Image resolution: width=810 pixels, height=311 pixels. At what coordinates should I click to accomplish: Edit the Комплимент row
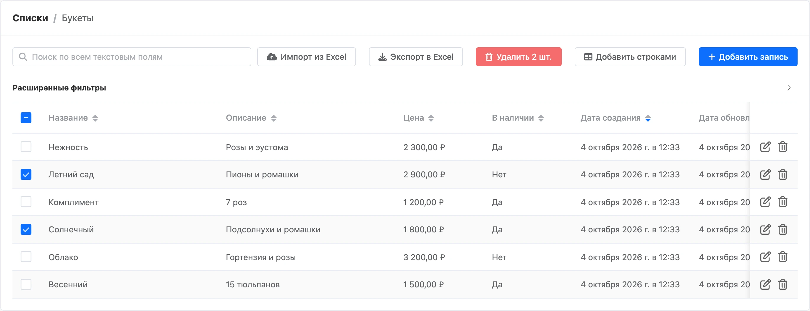[x=765, y=202]
